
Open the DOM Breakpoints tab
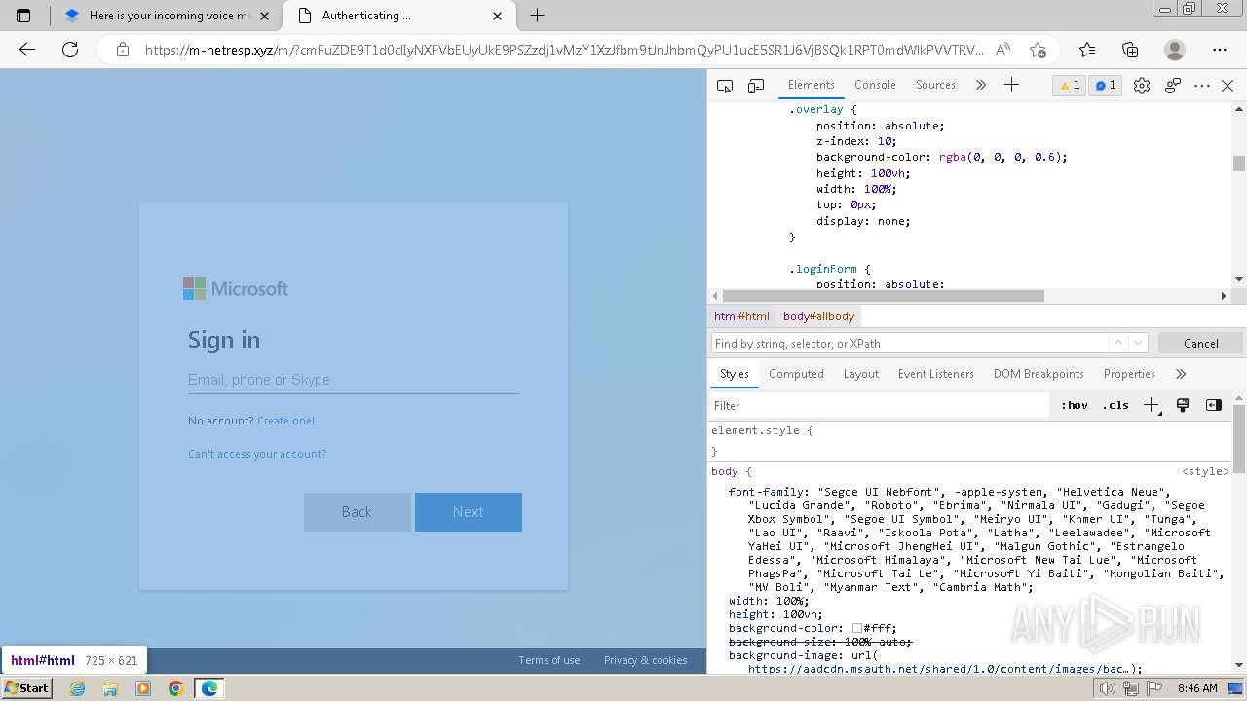click(x=1039, y=374)
